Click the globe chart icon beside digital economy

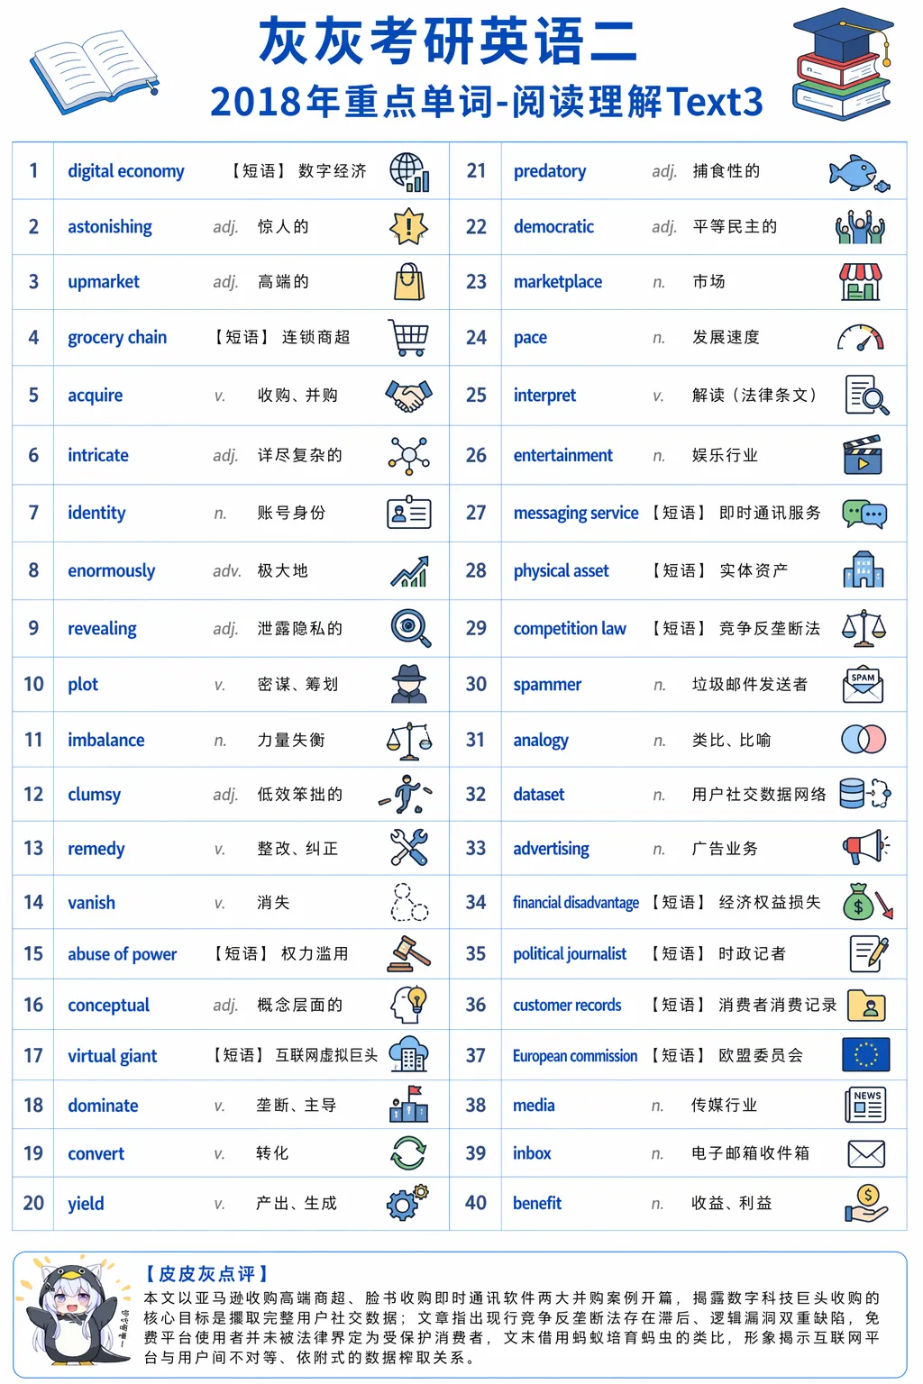[409, 172]
